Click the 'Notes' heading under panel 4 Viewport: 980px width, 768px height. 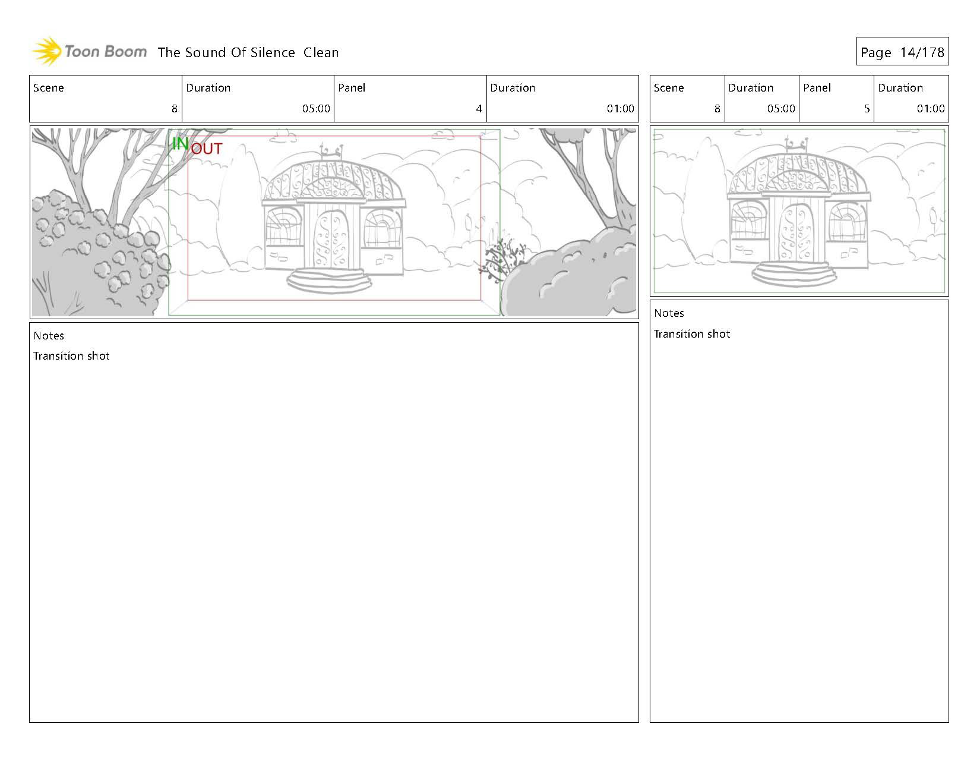pyautogui.click(x=49, y=336)
